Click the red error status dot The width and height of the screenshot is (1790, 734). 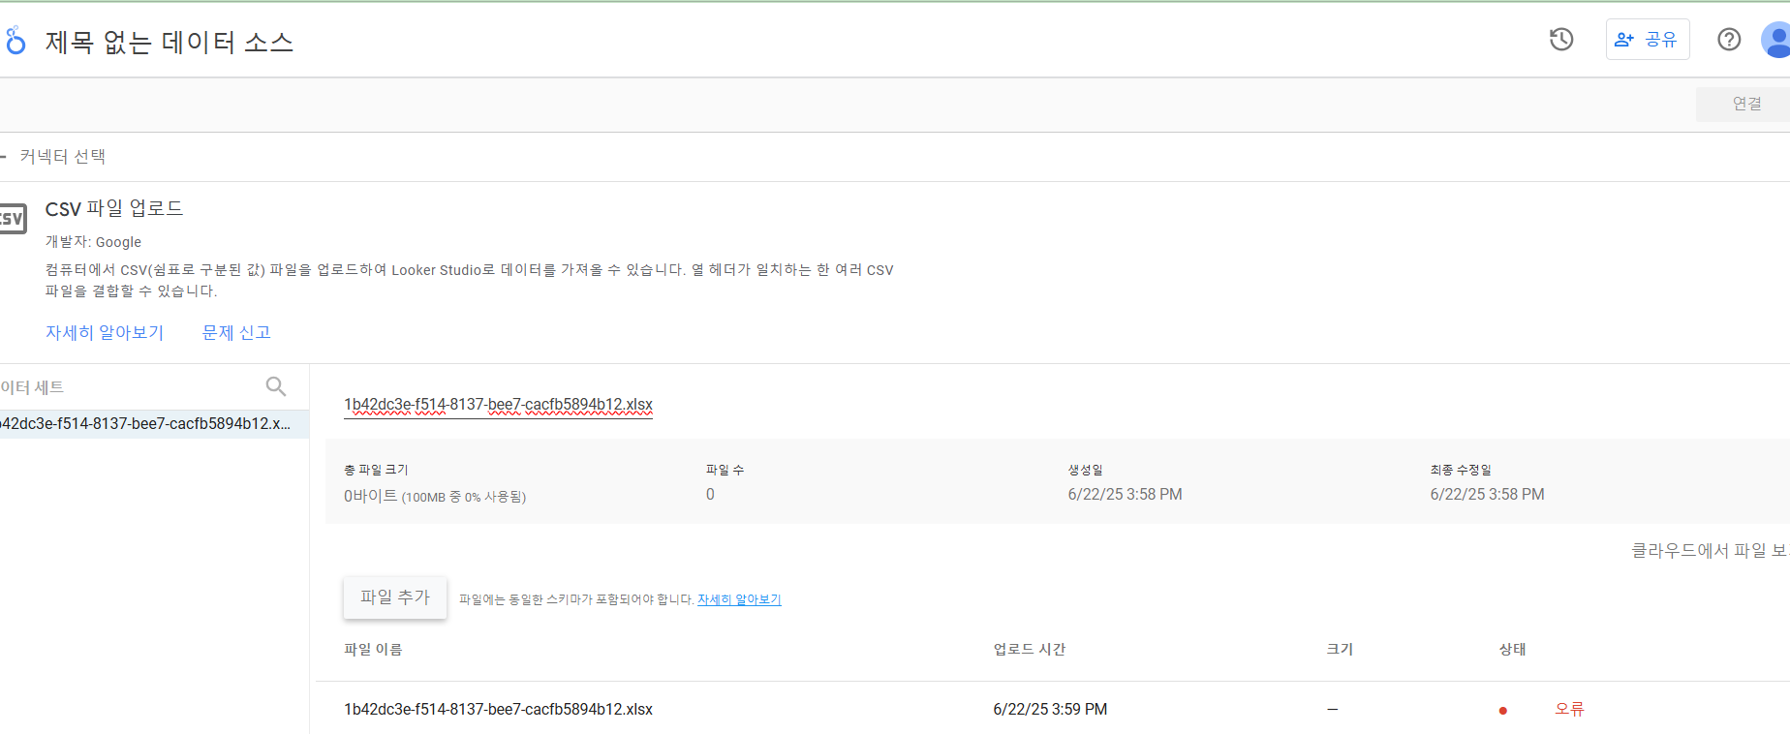[1502, 711]
